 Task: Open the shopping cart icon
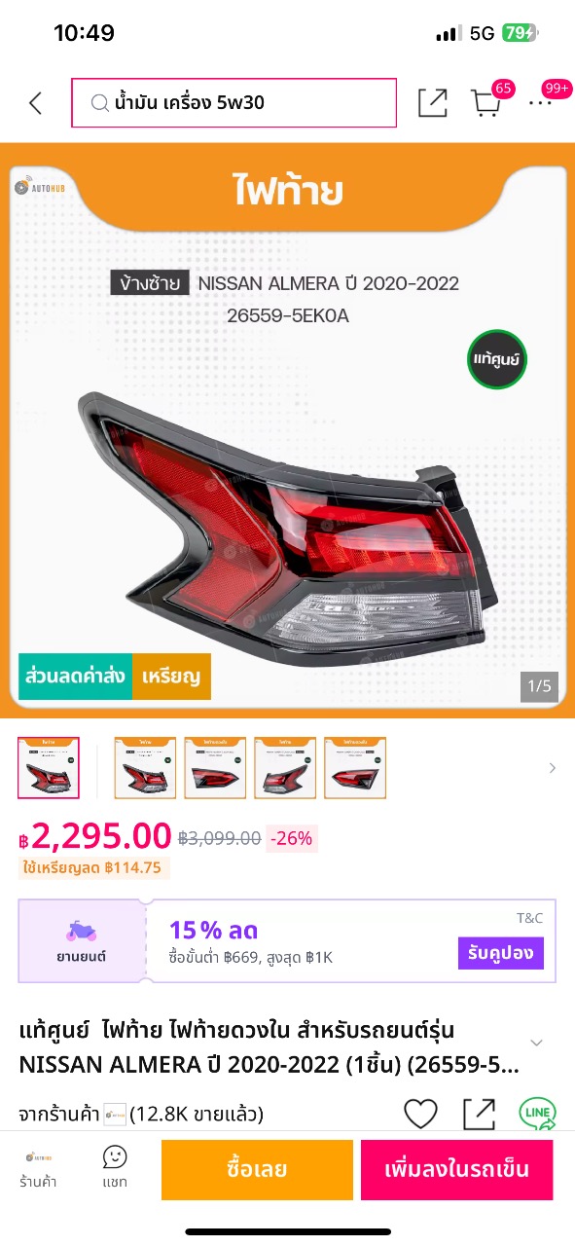(x=485, y=103)
